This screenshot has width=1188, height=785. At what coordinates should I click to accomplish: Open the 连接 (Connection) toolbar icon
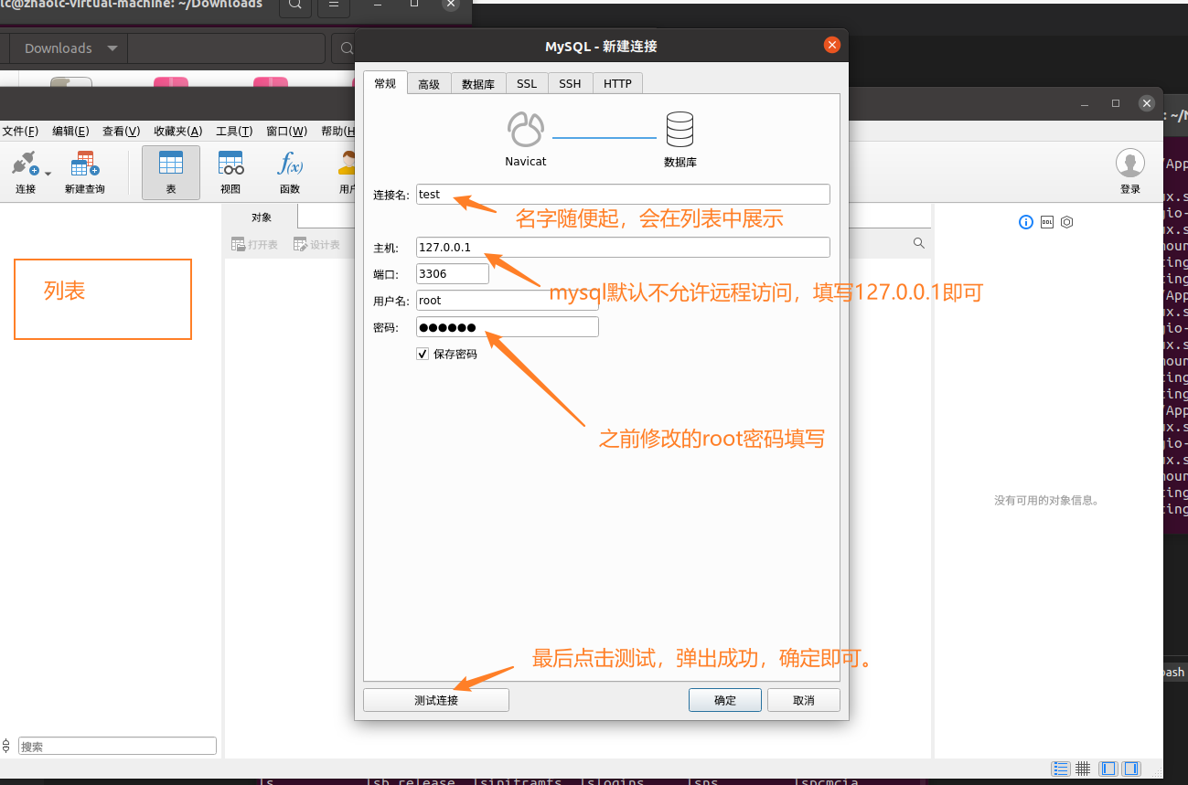[25, 164]
